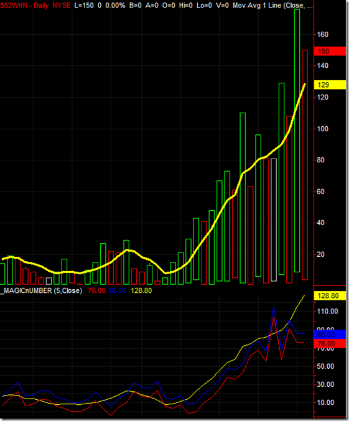Select the tall white candle bar
This screenshot has height=421, width=349.
point(274,220)
